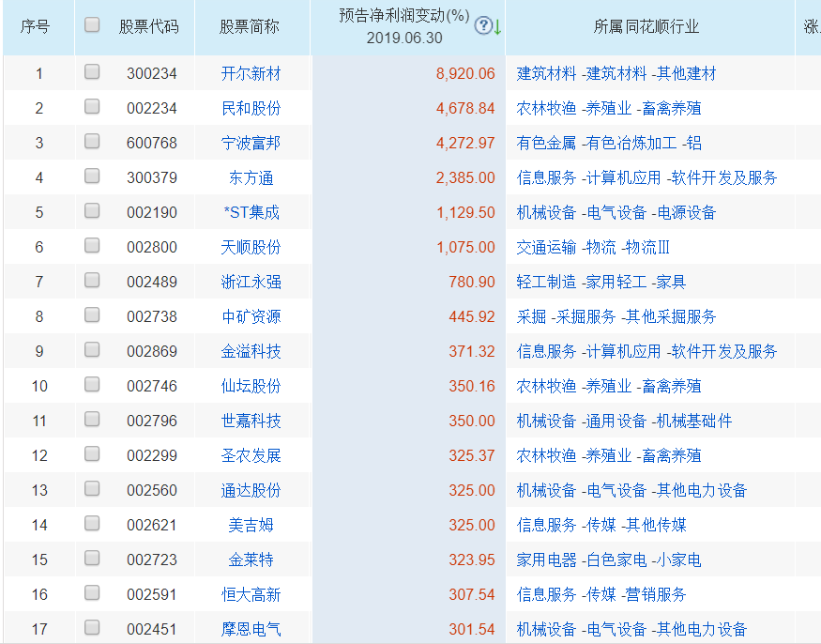Click the 所属同花顺行业 column header

coord(646,26)
